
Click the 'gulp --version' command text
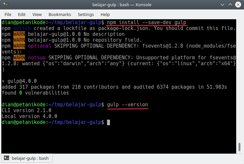(x=128, y=105)
